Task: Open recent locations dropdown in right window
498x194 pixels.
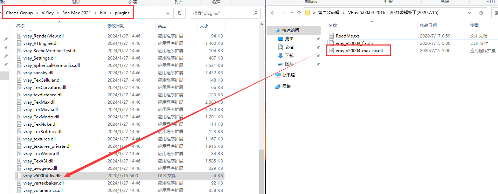Action: (291, 13)
